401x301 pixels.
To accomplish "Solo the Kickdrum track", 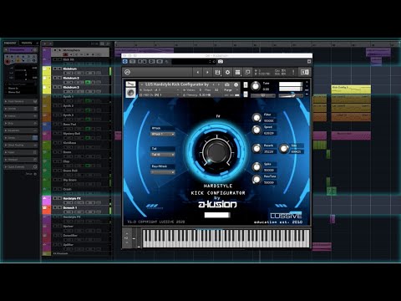I will point(59,69).
